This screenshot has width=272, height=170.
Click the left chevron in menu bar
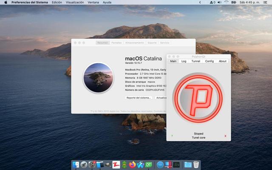tap(200, 2)
